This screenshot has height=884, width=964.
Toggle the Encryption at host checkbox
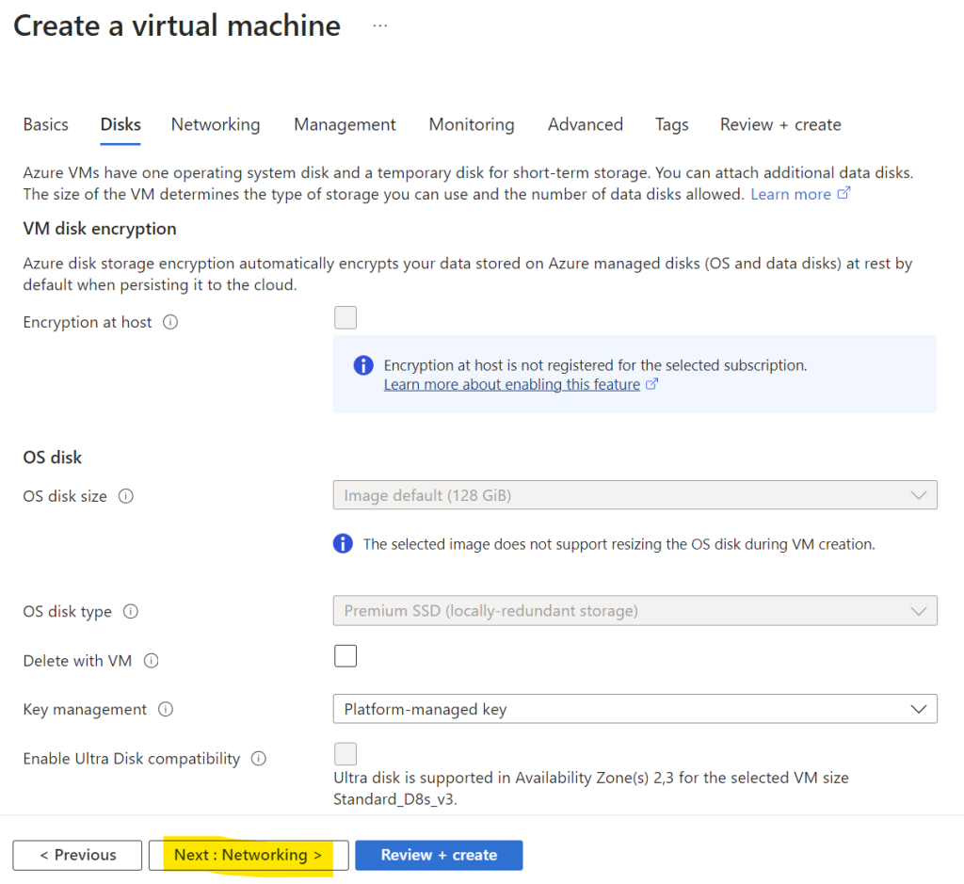345,318
